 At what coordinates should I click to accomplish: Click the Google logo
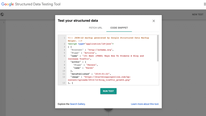8,4
